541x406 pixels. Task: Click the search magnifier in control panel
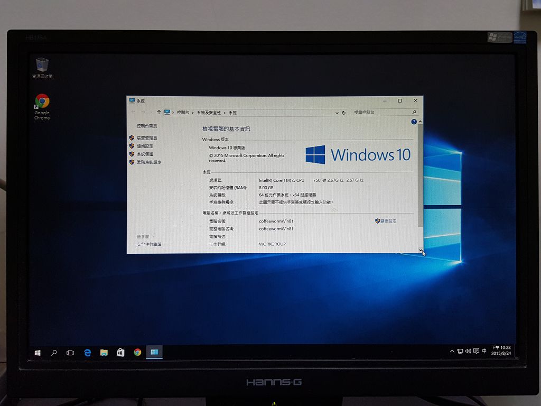(414, 112)
